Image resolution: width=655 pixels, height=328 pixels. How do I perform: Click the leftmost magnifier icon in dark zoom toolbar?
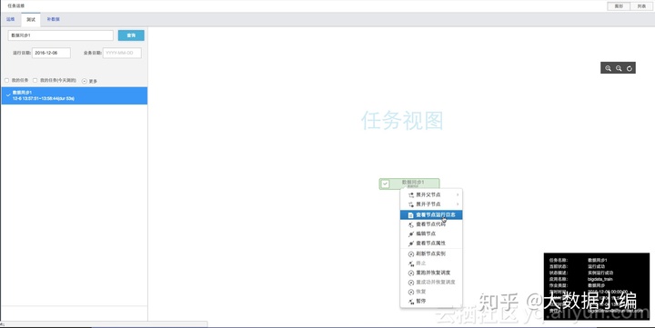[608, 68]
